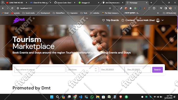Open the Development bookmarks folder
Image resolution: width=178 pixels, height=100 pixels.
pos(44,13)
